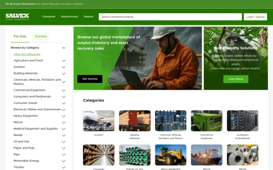Select Computers and Peripherals in sidebar

pos(32,97)
